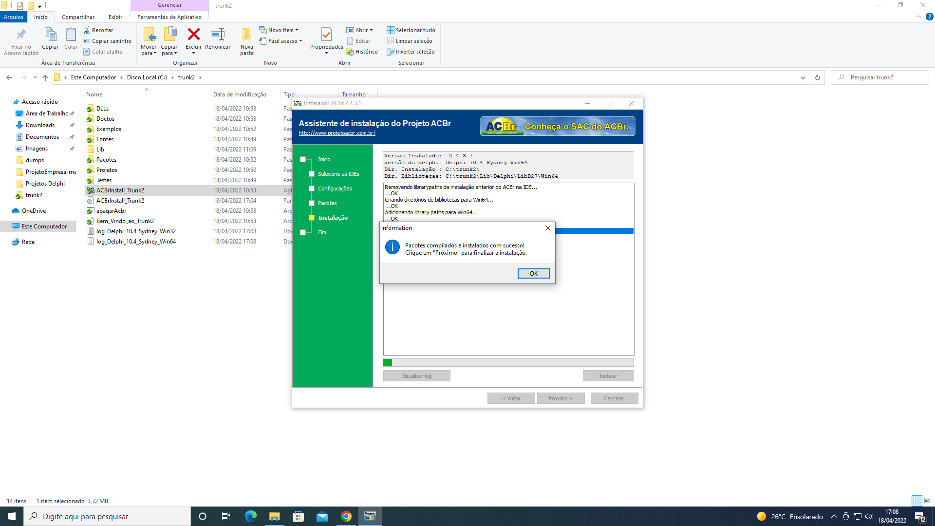This screenshot has width=935, height=526.
Task: Click the Cancelar button in installer
Action: [x=614, y=398]
